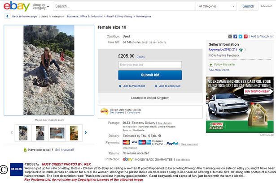Click the eBay logo

coord(17,6)
